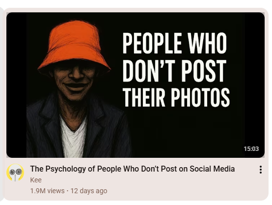Click the 15:03 duration badge
272x205 pixels.
pyautogui.click(x=251, y=149)
